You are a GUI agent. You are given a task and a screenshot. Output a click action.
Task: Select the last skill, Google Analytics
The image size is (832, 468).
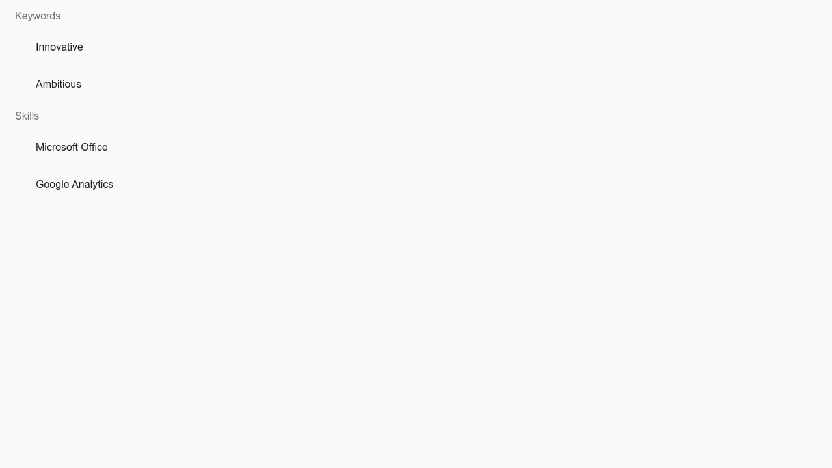click(x=74, y=185)
